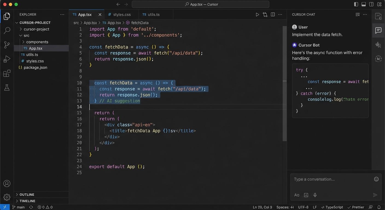Toggle the split editor layout icon
This screenshot has width=385, height=210.
click(273, 14)
